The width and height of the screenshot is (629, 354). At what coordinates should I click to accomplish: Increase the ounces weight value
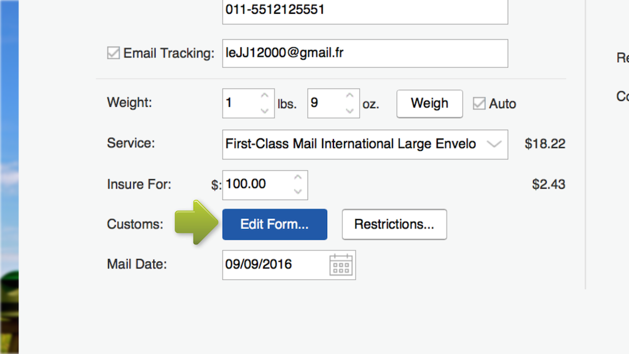click(x=350, y=96)
